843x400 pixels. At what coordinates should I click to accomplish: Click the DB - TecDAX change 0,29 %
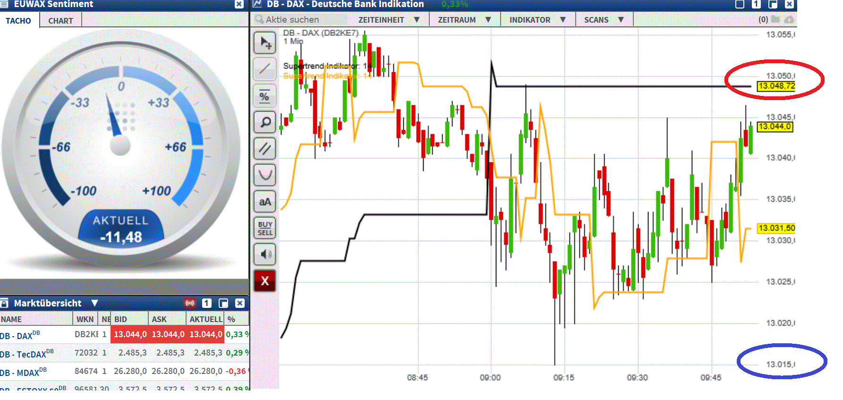pos(237,353)
